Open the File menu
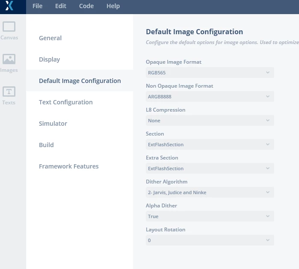 coord(37,6)
